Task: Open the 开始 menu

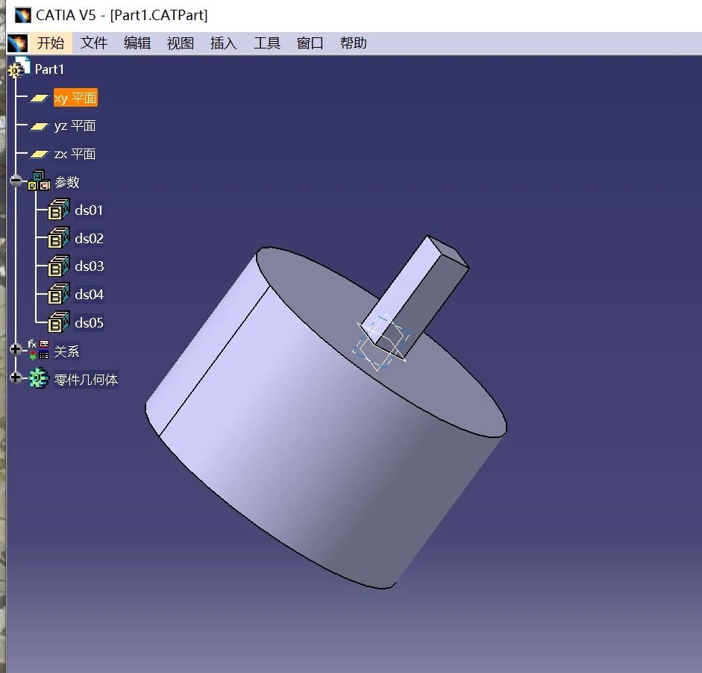Action: (x=51, y=43)
